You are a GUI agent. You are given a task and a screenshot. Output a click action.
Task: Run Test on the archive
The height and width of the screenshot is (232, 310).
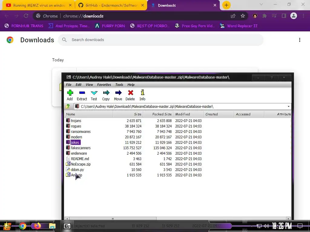(94, 95)
